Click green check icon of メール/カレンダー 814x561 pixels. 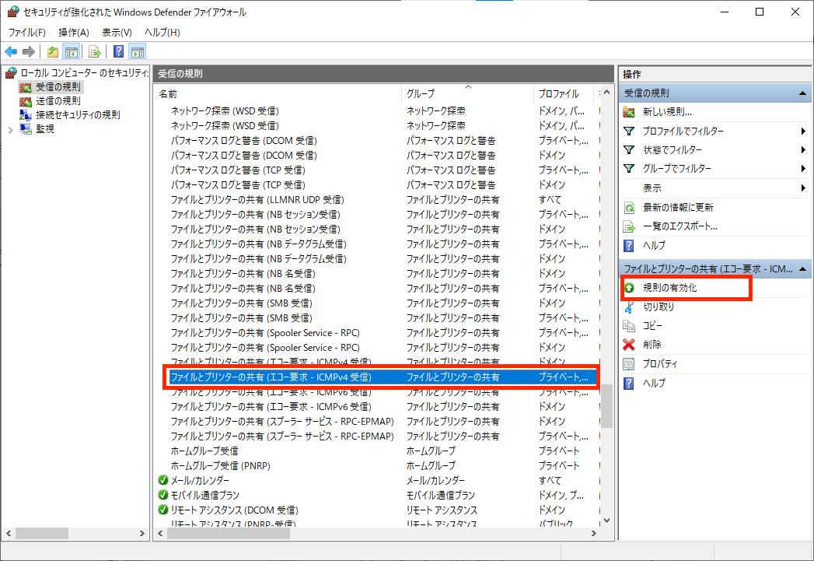pos(163,480)
